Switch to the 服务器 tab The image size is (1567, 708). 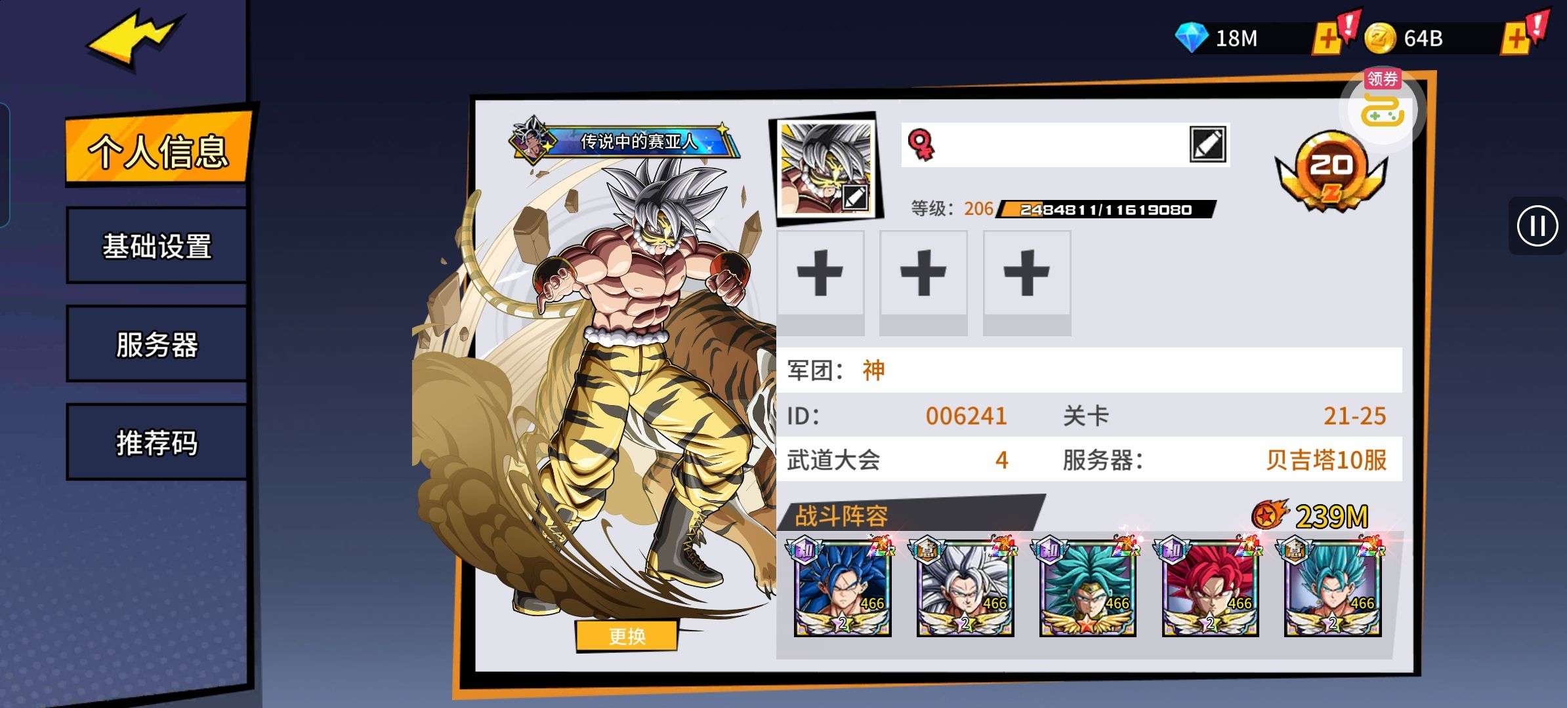[x=156, y=345]
